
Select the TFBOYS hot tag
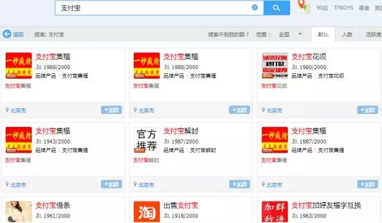pos(344,8)
